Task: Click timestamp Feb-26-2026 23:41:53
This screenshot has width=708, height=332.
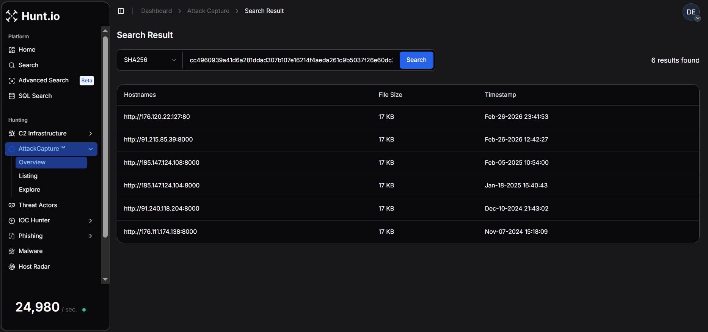Action: click(x=516, y=117)
